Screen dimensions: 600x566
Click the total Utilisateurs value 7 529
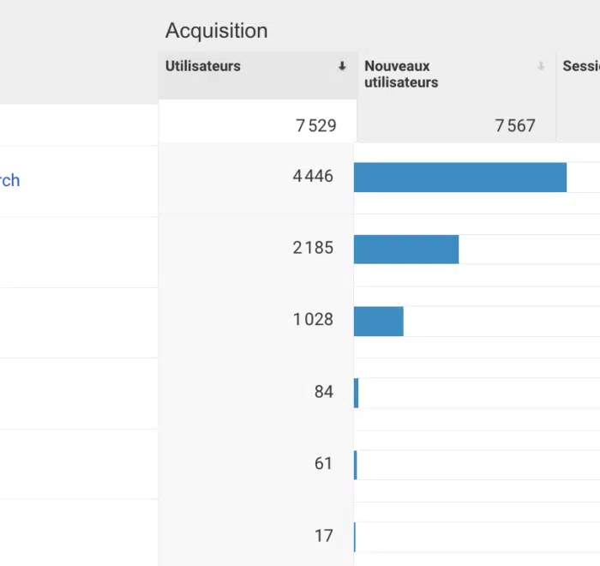pyautogui.click(x=315, y=125)
